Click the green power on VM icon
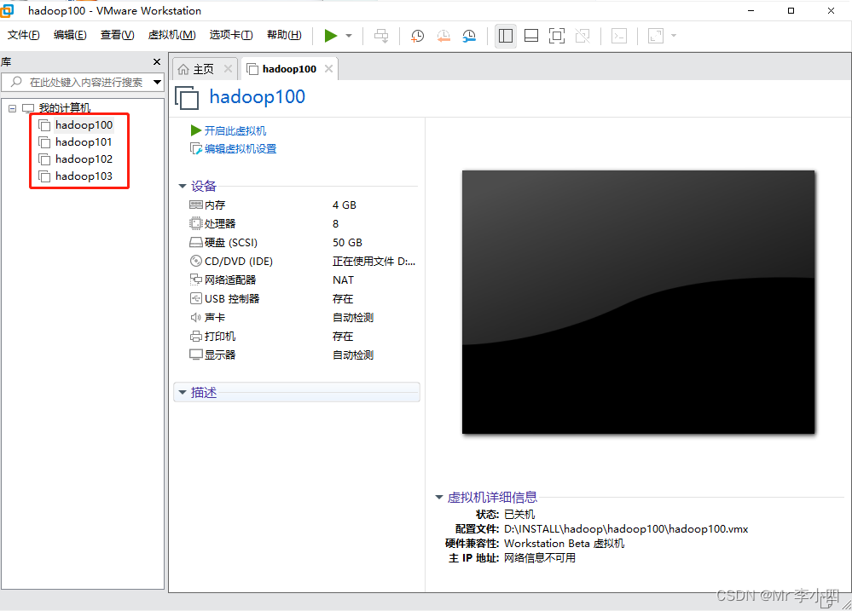852x611 pixels. [332, 35]
